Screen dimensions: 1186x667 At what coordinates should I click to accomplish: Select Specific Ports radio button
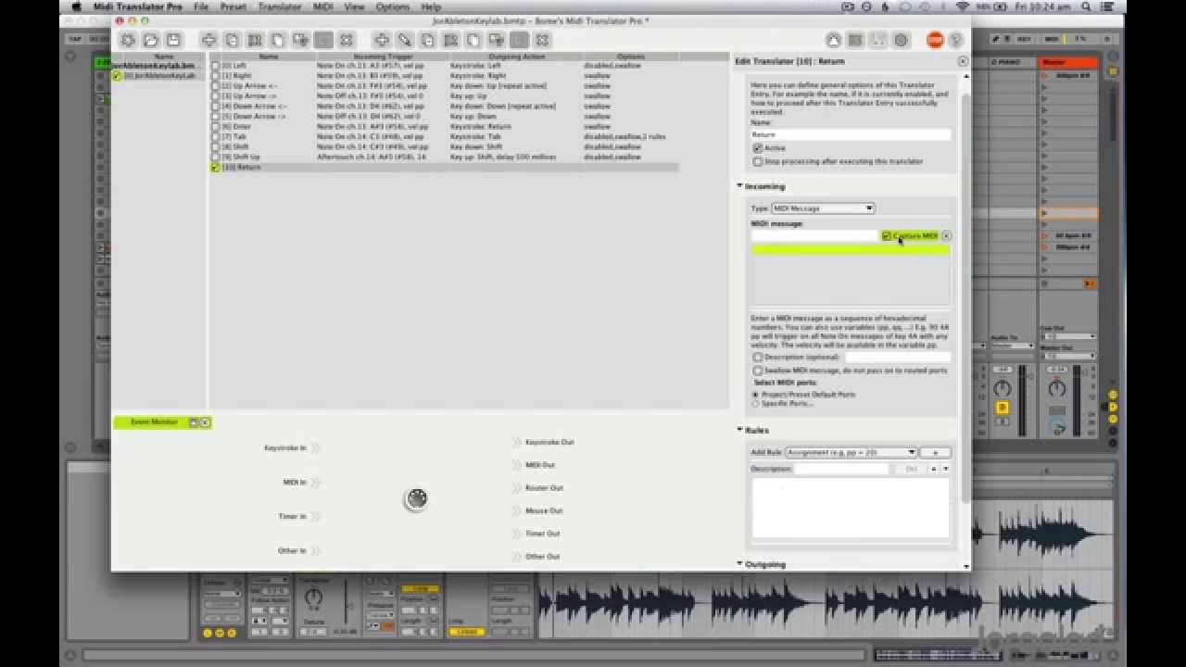[x=755, y=404]
